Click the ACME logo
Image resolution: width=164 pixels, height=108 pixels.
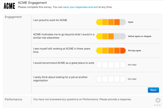pyautogui.click(x=9, y=5)
